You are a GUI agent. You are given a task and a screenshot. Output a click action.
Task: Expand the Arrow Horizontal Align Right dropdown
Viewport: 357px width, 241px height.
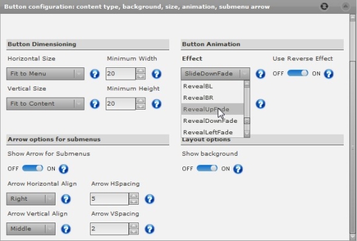[x=30, y=199]
